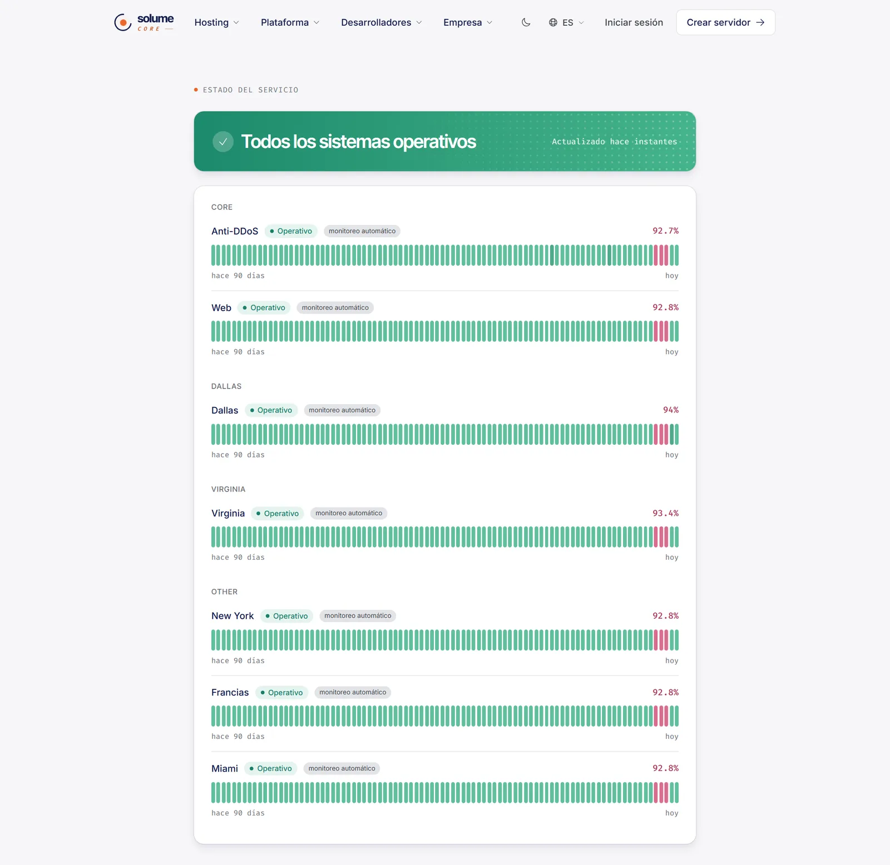Expand the Empresa menu
890x865 pixels.
[468, 22]
